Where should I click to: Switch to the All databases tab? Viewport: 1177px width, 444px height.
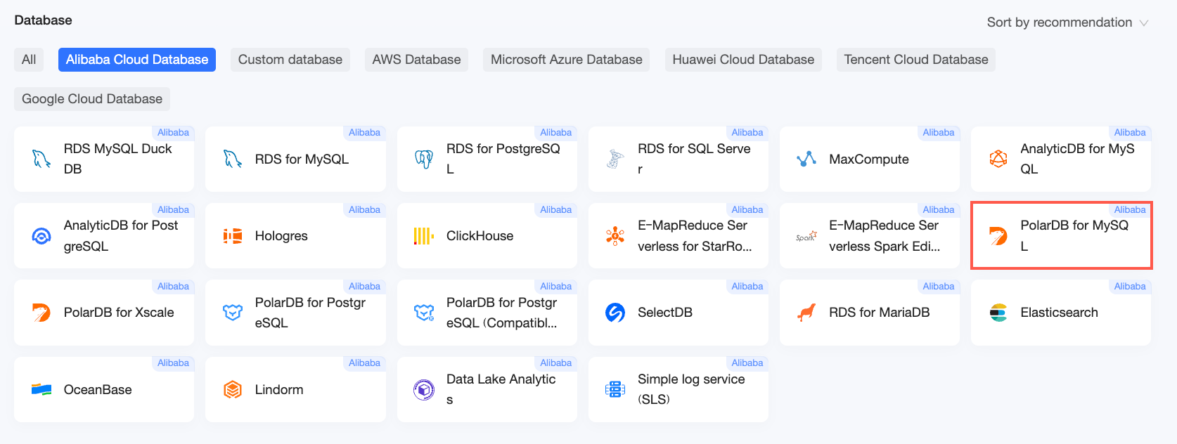(29, 60)
